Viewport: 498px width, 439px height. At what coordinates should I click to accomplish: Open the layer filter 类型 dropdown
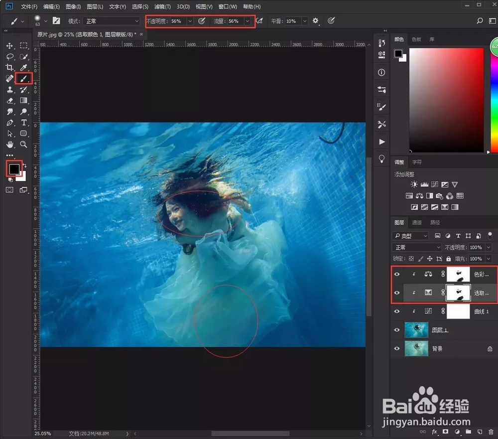click(x=411, y=236)
